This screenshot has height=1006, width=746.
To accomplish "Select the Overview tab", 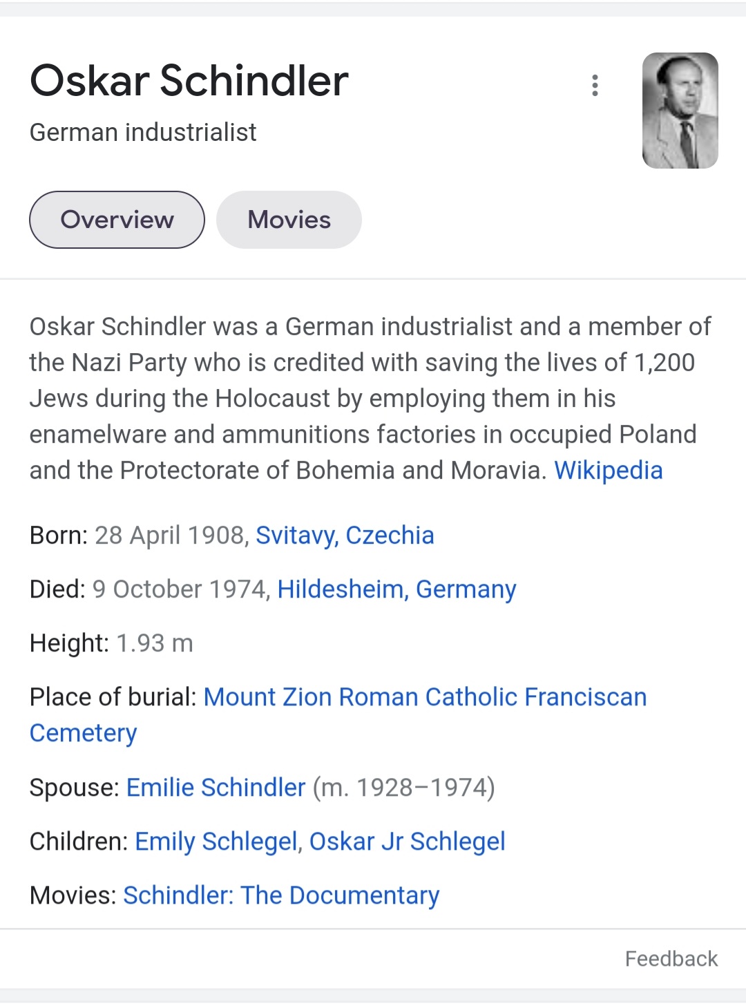I will pos(117,220).
